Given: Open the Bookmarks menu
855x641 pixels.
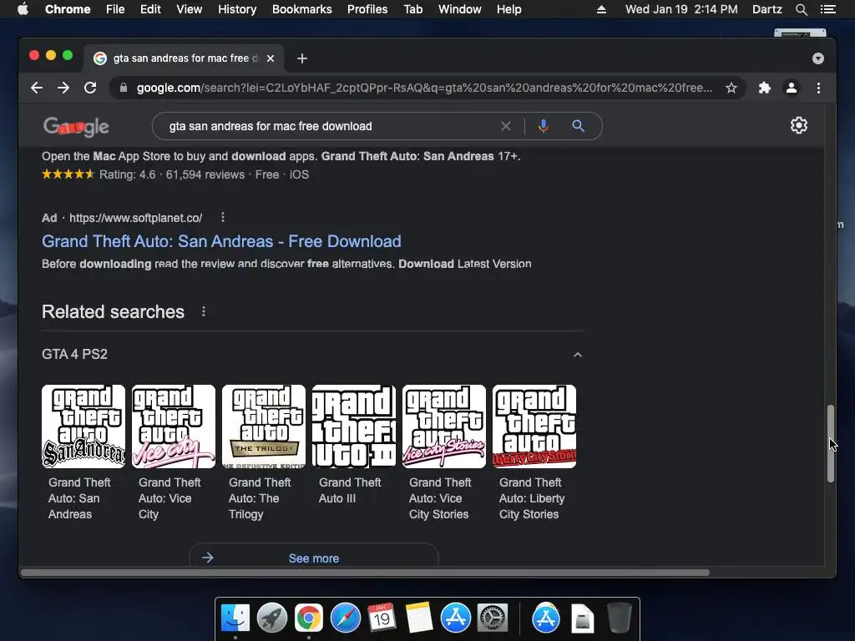Looking at the screenshot, I should [x=302, y=9].
